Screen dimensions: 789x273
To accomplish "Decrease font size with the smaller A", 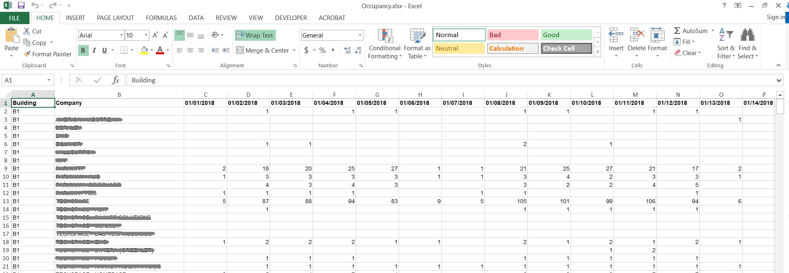I will 165,35.
